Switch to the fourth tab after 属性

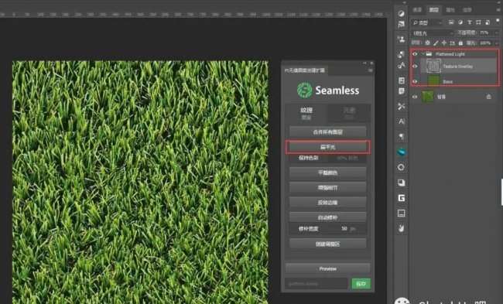coord(467,10)
